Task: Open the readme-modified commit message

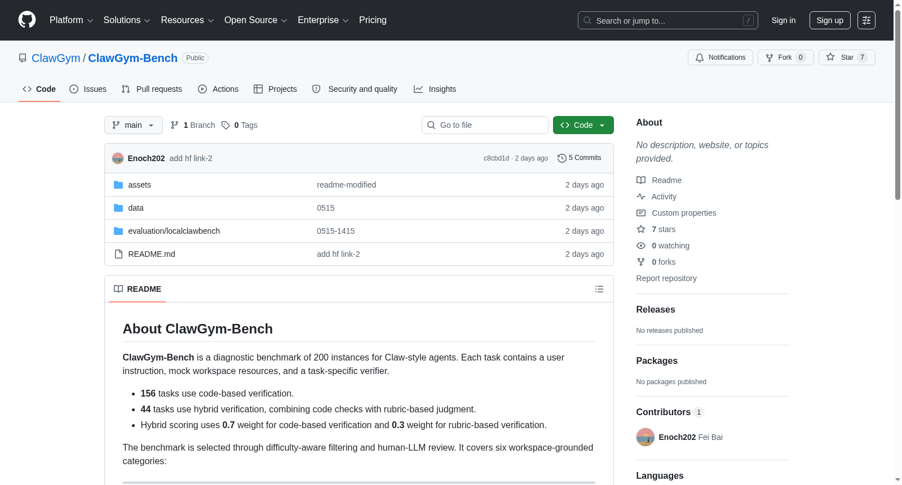Action: [x=346, y=185]
